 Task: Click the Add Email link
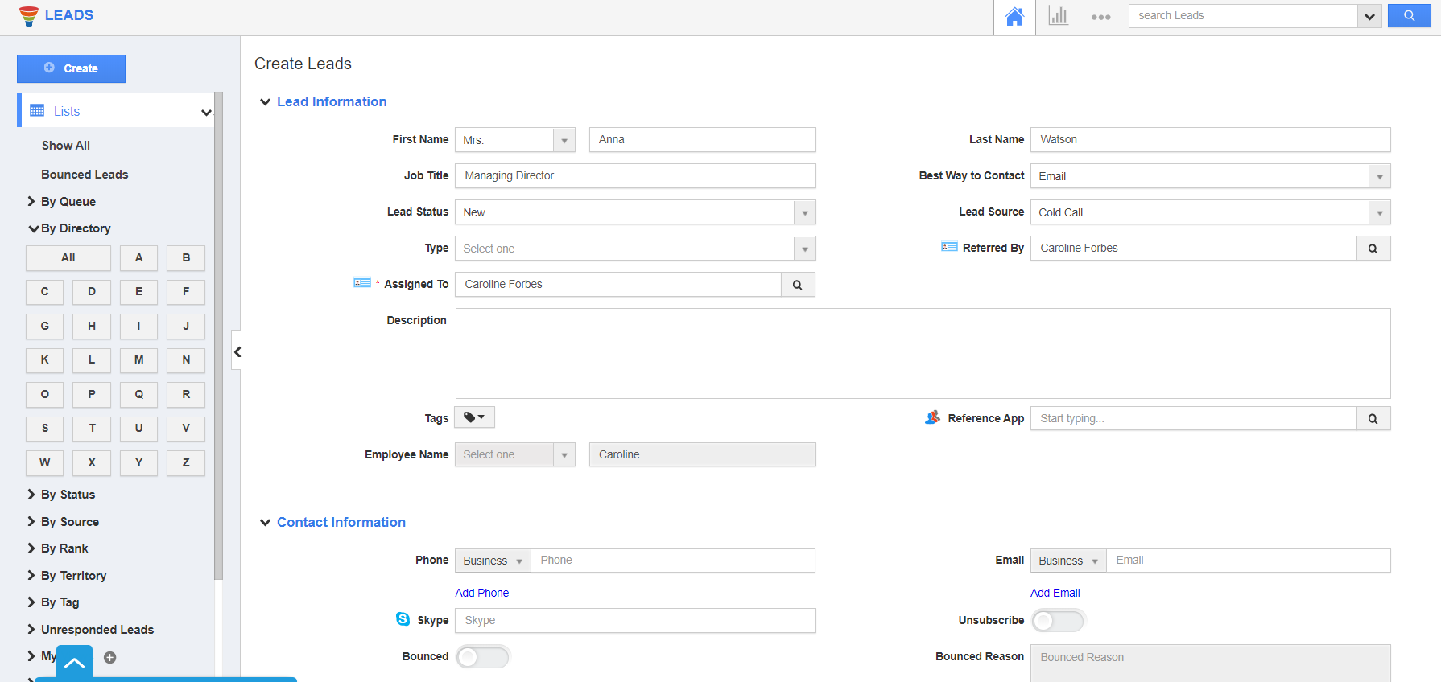1055,593
